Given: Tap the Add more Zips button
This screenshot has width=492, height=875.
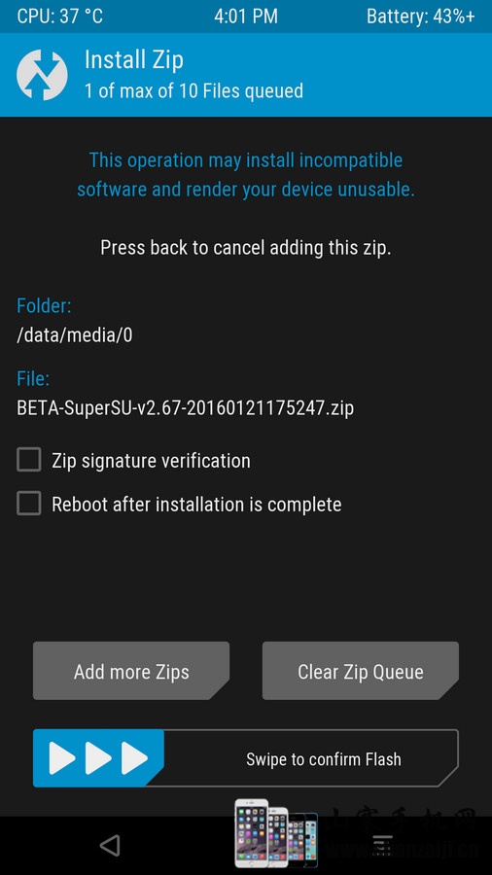Looking at the screenshot, I should pos(131,671).
